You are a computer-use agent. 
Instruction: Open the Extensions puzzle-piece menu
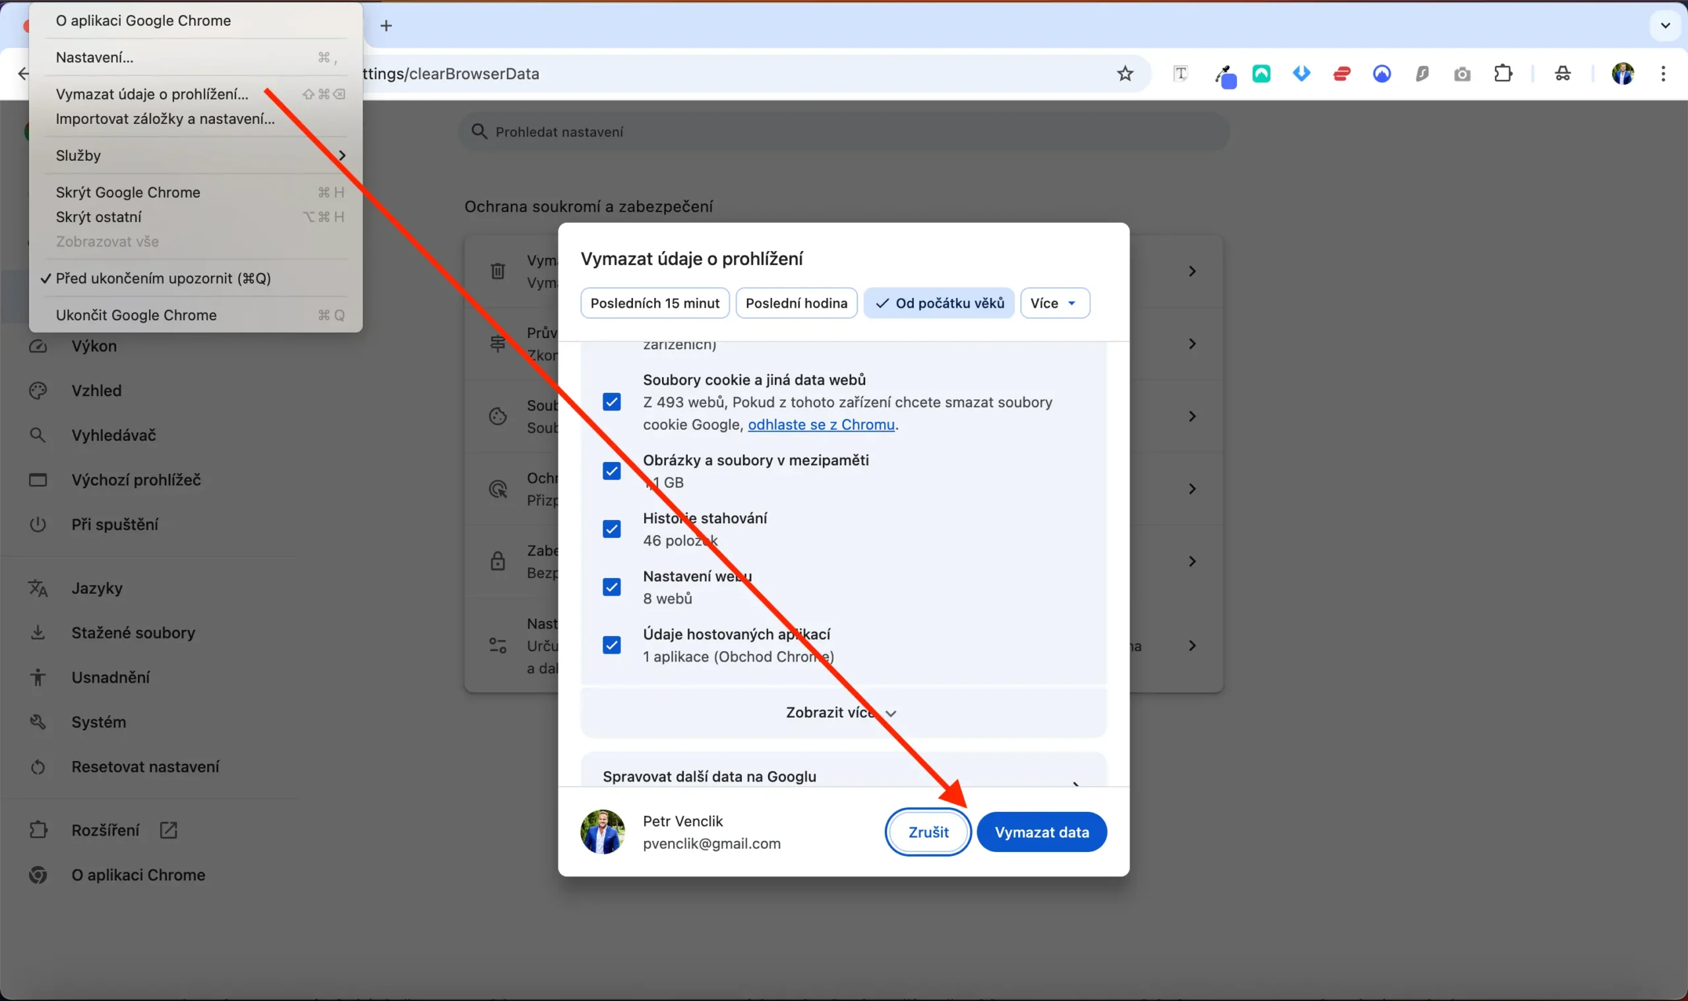tap(1504, 74)
